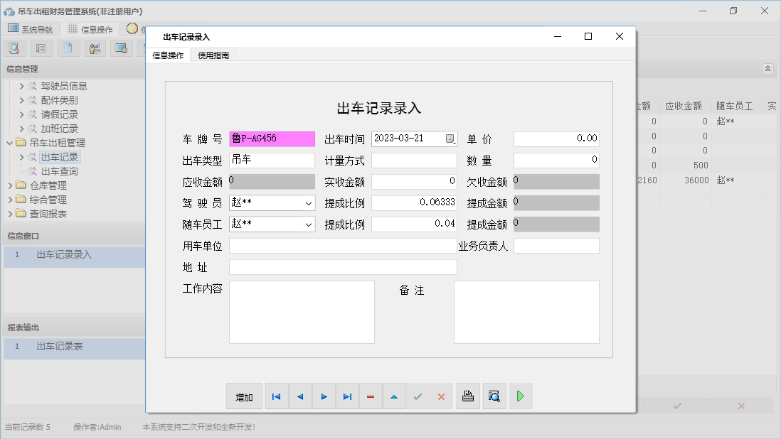Click the report list toolbar icon
The height and width of the screenshot is (439, 781).
41,48
